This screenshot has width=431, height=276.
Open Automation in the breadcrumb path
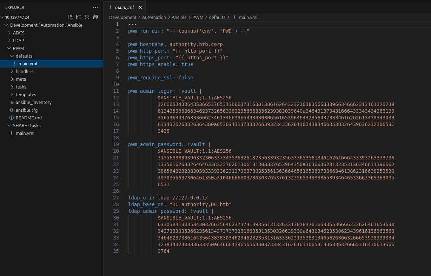[x=154, y=17]
